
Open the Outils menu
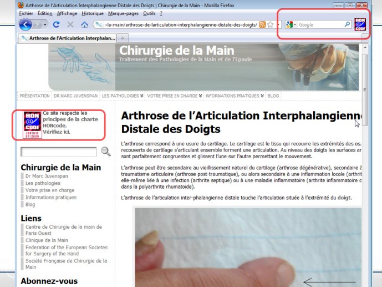point(149,13)
